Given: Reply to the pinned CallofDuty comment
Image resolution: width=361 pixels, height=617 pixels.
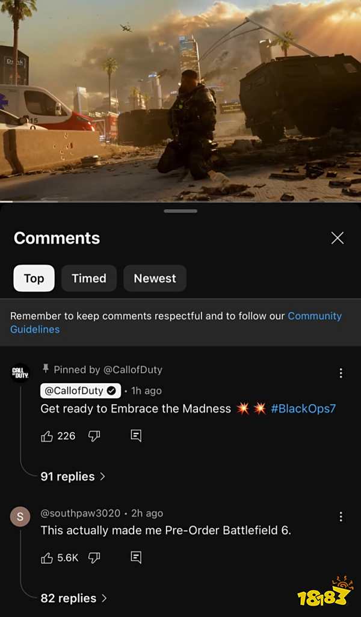Looking at the screenshot, I should pos(136,435).
